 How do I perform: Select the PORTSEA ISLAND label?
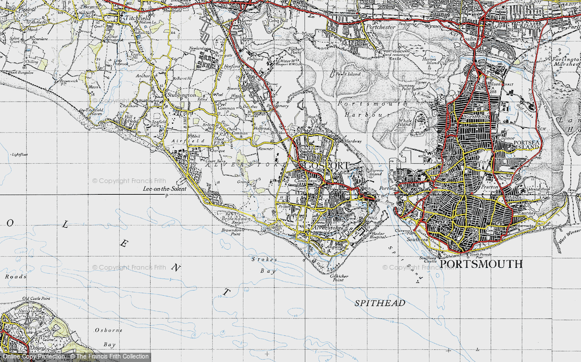tap(526, 145)
